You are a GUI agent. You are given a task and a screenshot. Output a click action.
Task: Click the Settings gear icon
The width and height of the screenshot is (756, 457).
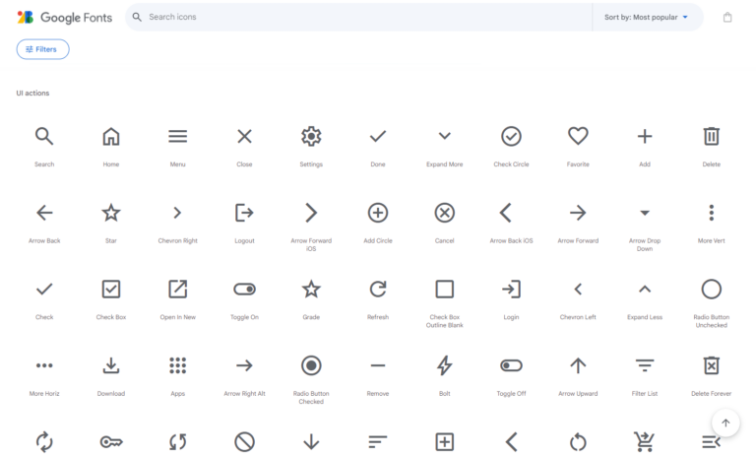[311, 137]
